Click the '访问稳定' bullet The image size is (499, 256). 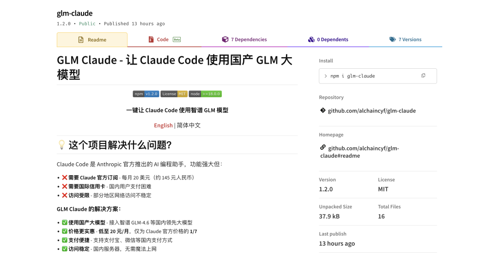point(109,249)
